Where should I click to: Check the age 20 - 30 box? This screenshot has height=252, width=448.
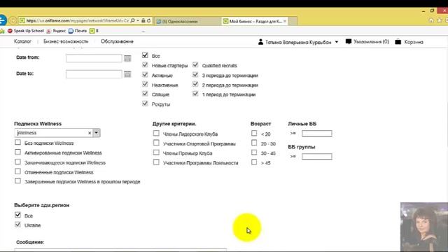254,143
